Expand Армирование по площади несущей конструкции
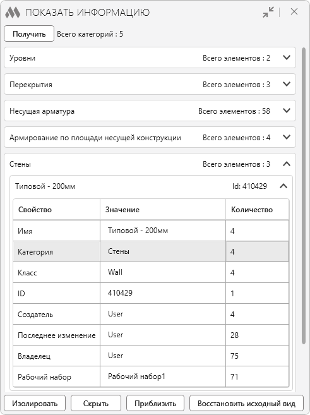 (287, 137)
